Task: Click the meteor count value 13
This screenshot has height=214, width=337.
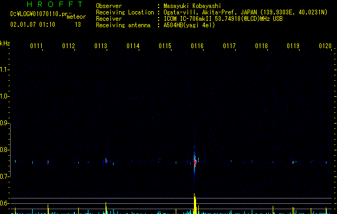Action: [x=78, y=25]
